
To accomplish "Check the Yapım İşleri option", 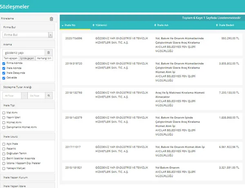I will coord(4,117).
